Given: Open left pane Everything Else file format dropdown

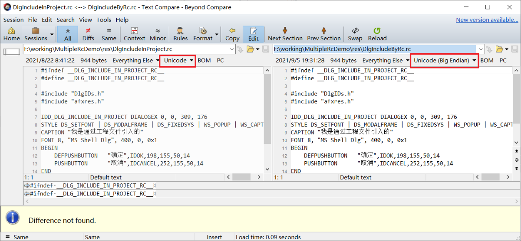Looking at the screenshot, I should coord(135,60).
